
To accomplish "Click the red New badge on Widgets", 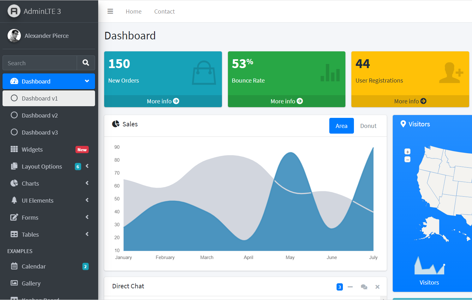I will (x=82, y=150).
